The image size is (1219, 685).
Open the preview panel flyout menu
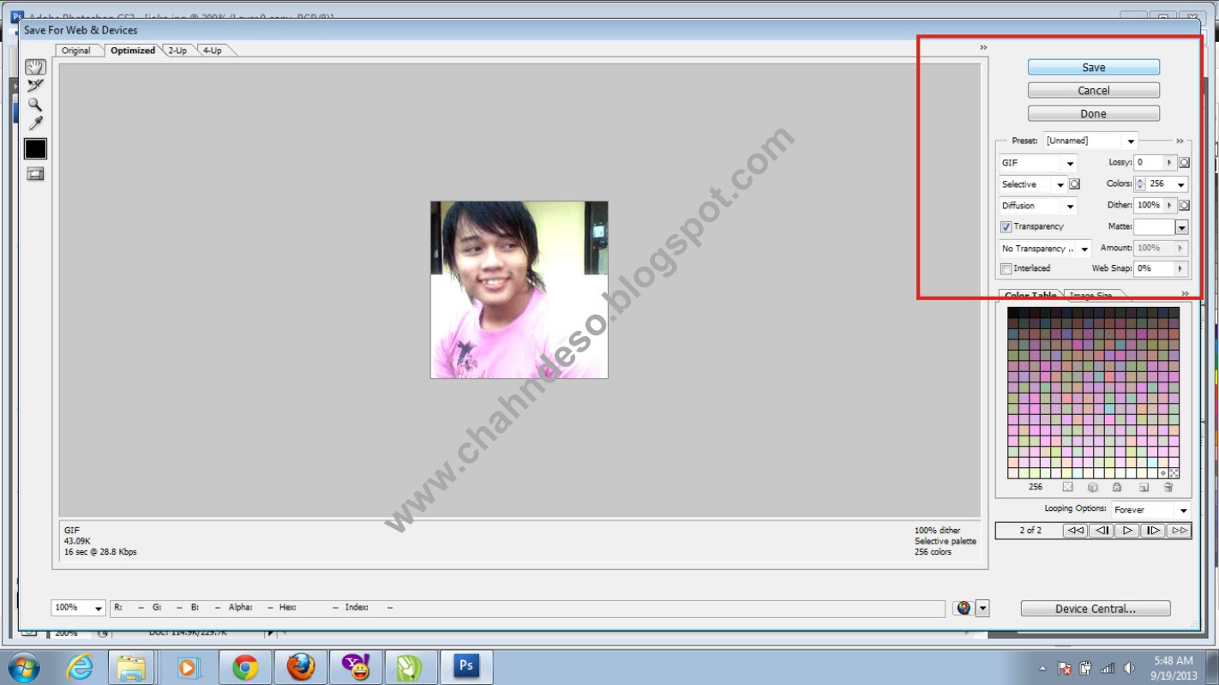(983, 47)
